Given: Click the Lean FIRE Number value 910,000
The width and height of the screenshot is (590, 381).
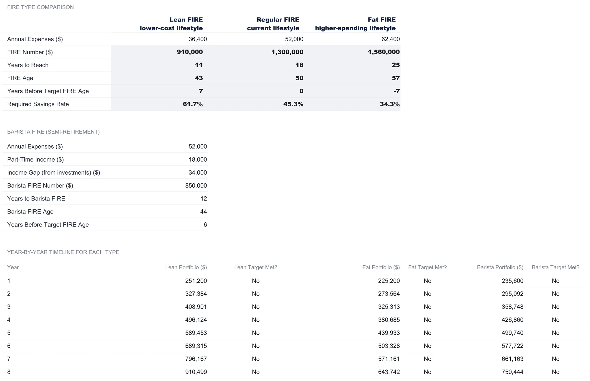Looking at the screenshot, I should pyautogui.click(x=190, y=52).
